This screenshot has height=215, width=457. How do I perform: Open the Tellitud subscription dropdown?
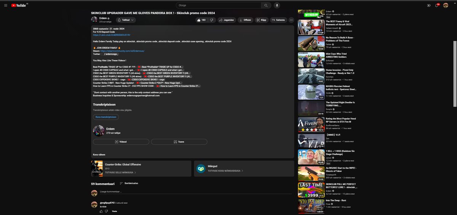point(126,20)
